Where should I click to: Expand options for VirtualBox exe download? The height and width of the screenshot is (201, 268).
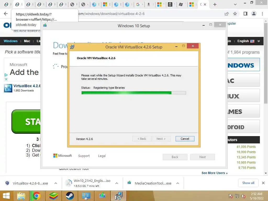coord(56,183)
